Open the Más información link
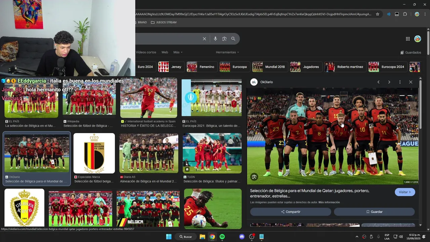Image resolution: width=430 pixels, height=242 pixels. coord(329,202)
